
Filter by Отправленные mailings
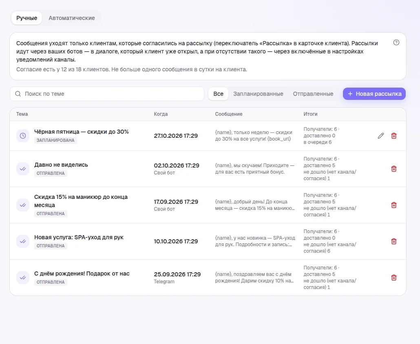click(x=313, y=94)
